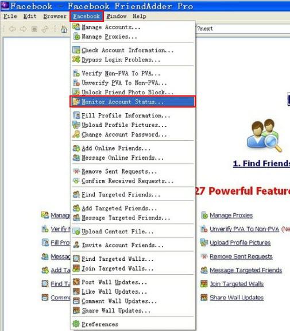Viewport: 290px width, 331px height.
Task: Click Upload Profile Pictures page link
Action: tap(240, 243)
